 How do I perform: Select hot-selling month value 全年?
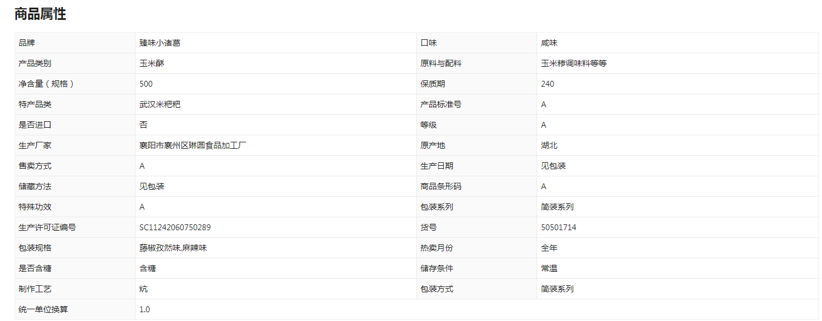tap(549, 248)
